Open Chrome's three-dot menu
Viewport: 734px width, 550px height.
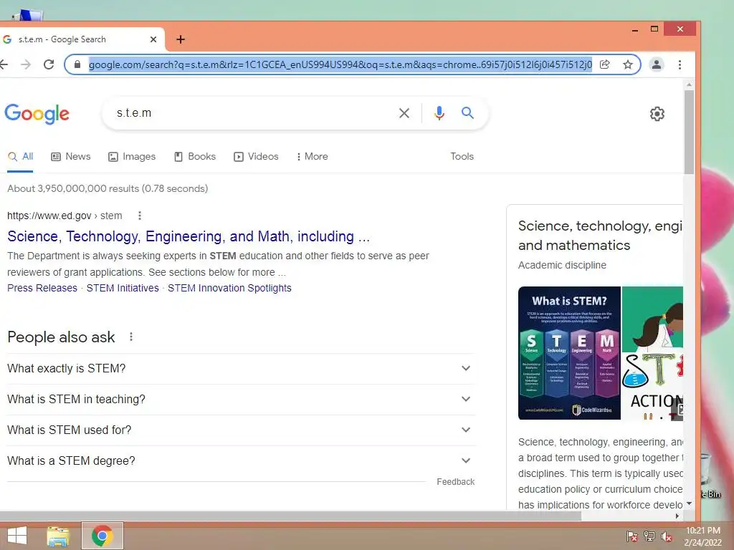tap(680, 64)
